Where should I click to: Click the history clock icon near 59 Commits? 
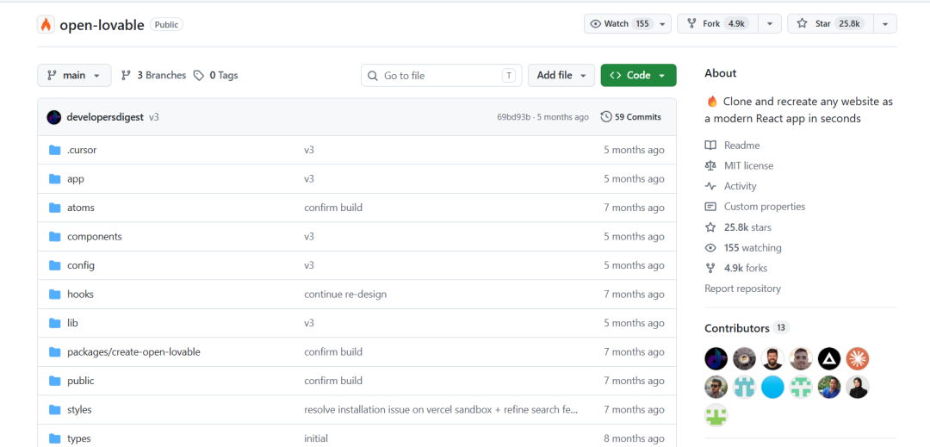click(x=606, y=117)
